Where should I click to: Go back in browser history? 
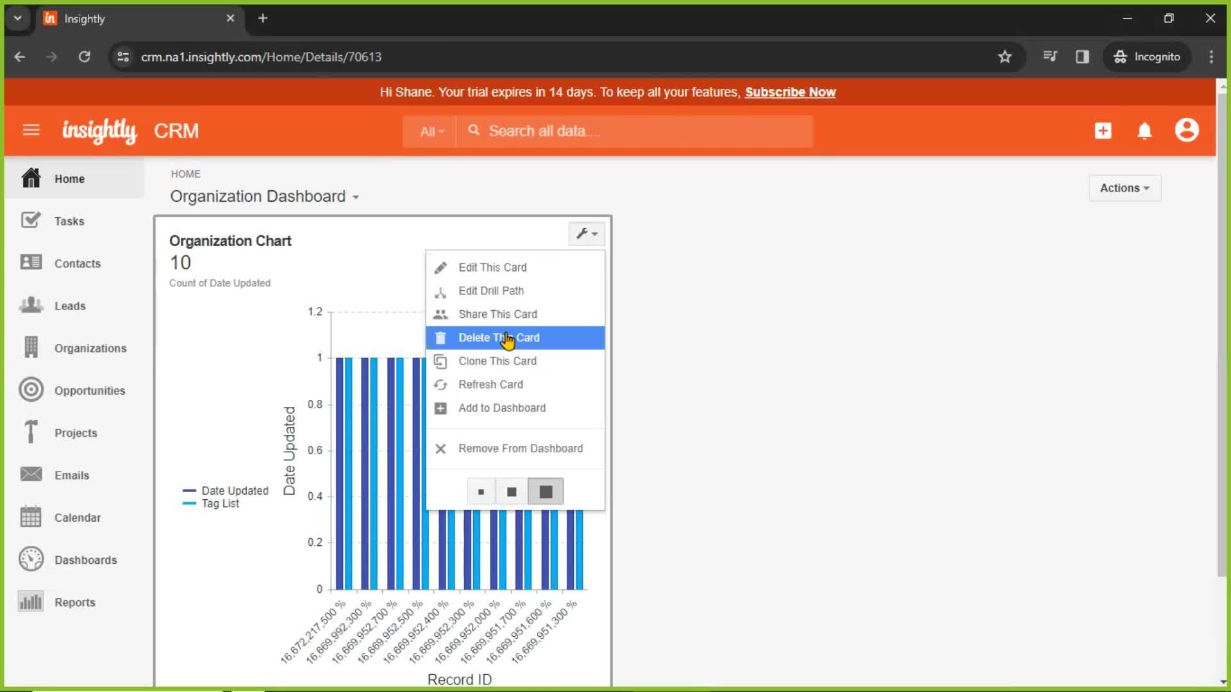coord(20,56)
